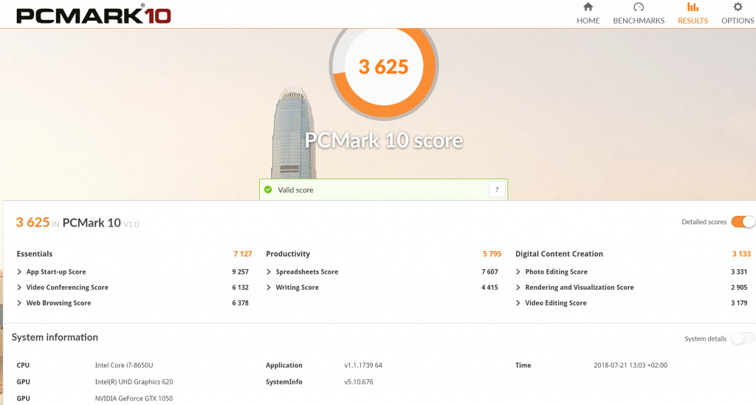Click GPU value NVIDIA GeForce GTX 1050
The height and width of the screenshot is (405, 756).
click(x=134, y=398)
